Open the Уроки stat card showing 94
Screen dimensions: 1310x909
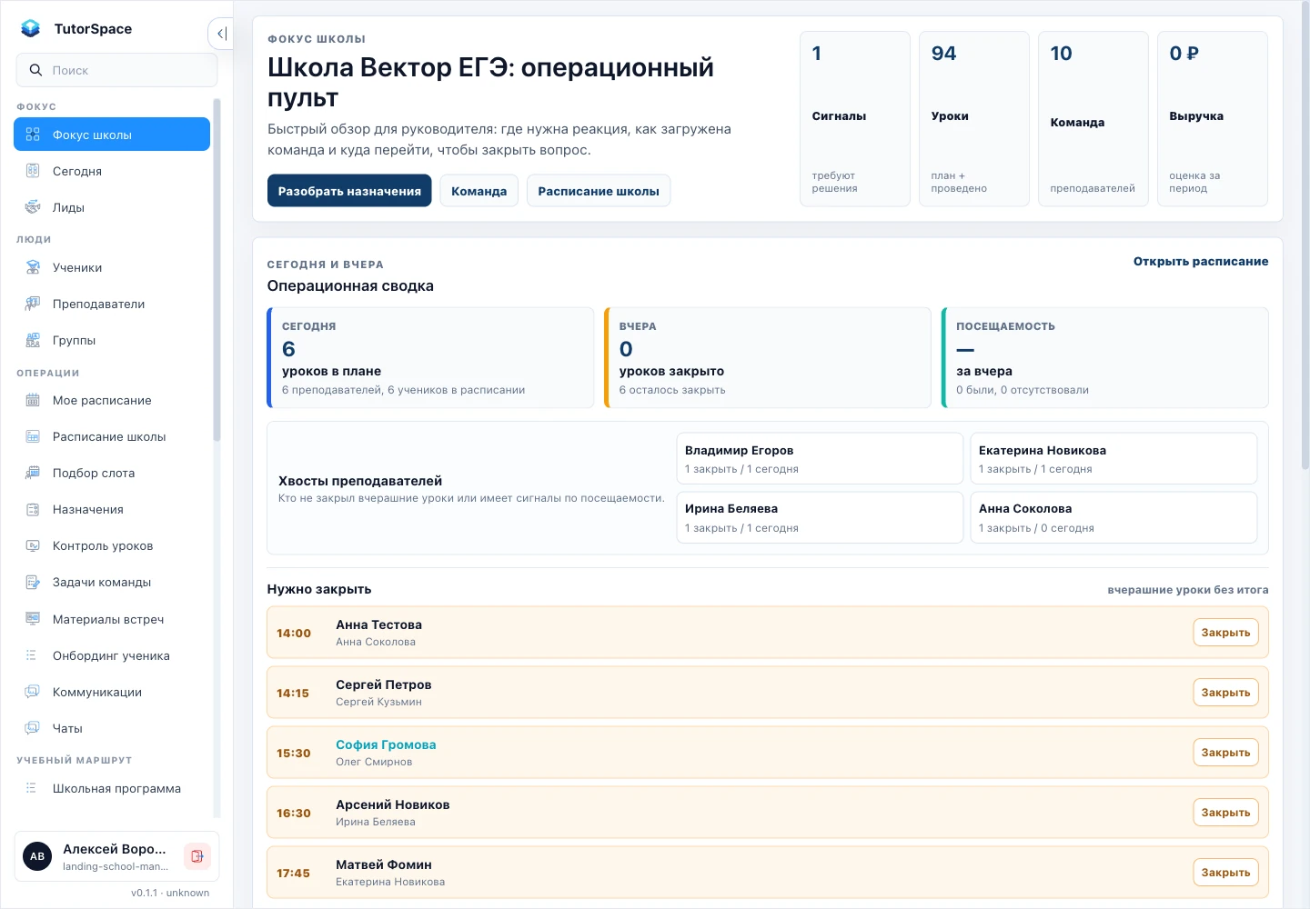974,119
